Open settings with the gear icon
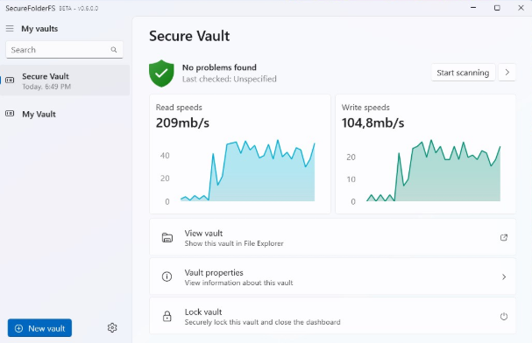The height and width of the screenshot is (343, 532). (112, 327)
